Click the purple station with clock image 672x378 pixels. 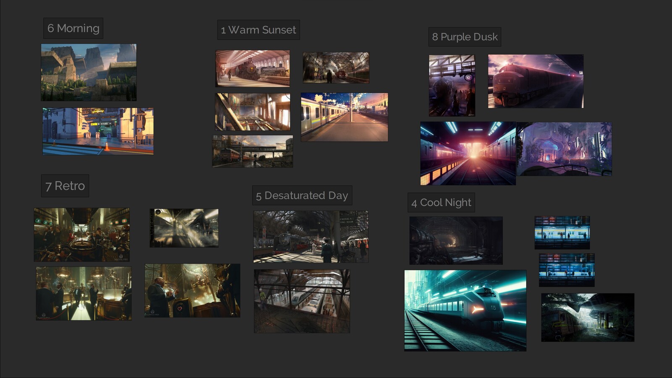452,85
